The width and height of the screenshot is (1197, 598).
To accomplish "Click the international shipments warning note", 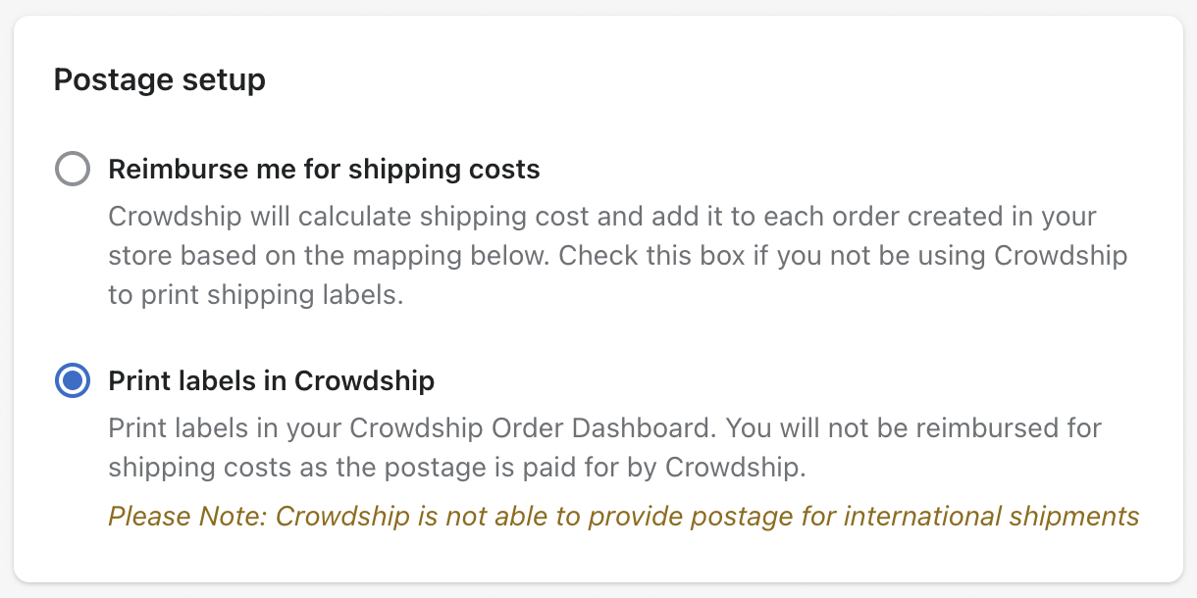I will tap(625, 516).
